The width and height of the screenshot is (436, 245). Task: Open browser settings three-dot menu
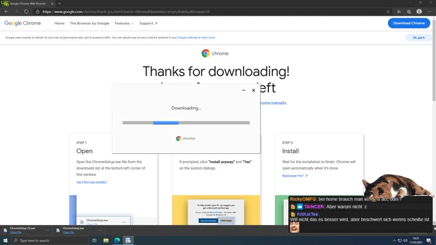tap(430, 12)
